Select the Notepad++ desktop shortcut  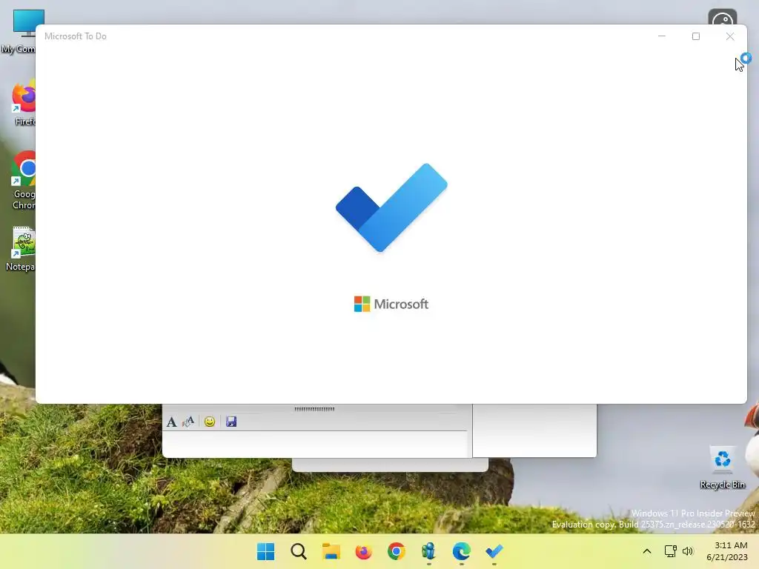(21, 249)
